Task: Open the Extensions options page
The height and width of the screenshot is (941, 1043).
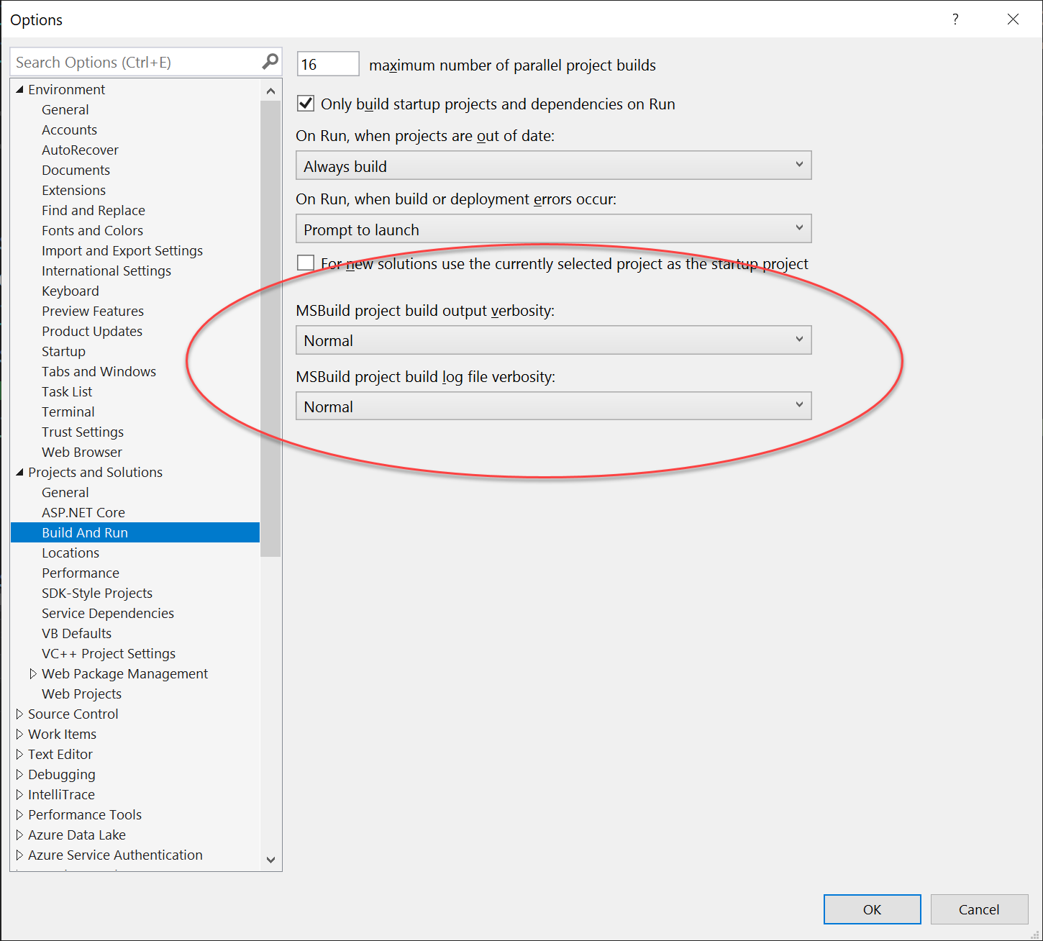Action: pyautogui.click(x=73, y=190)
